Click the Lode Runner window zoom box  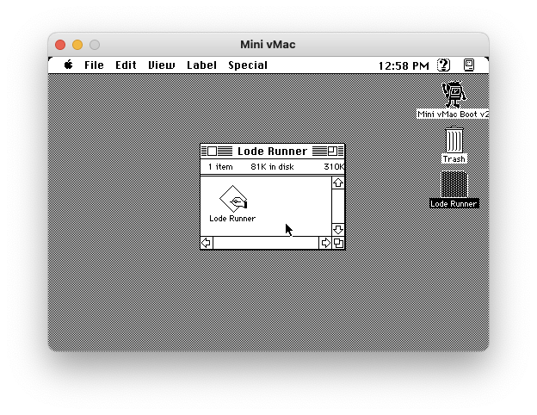pyautogui.click(x=332, y=151)
